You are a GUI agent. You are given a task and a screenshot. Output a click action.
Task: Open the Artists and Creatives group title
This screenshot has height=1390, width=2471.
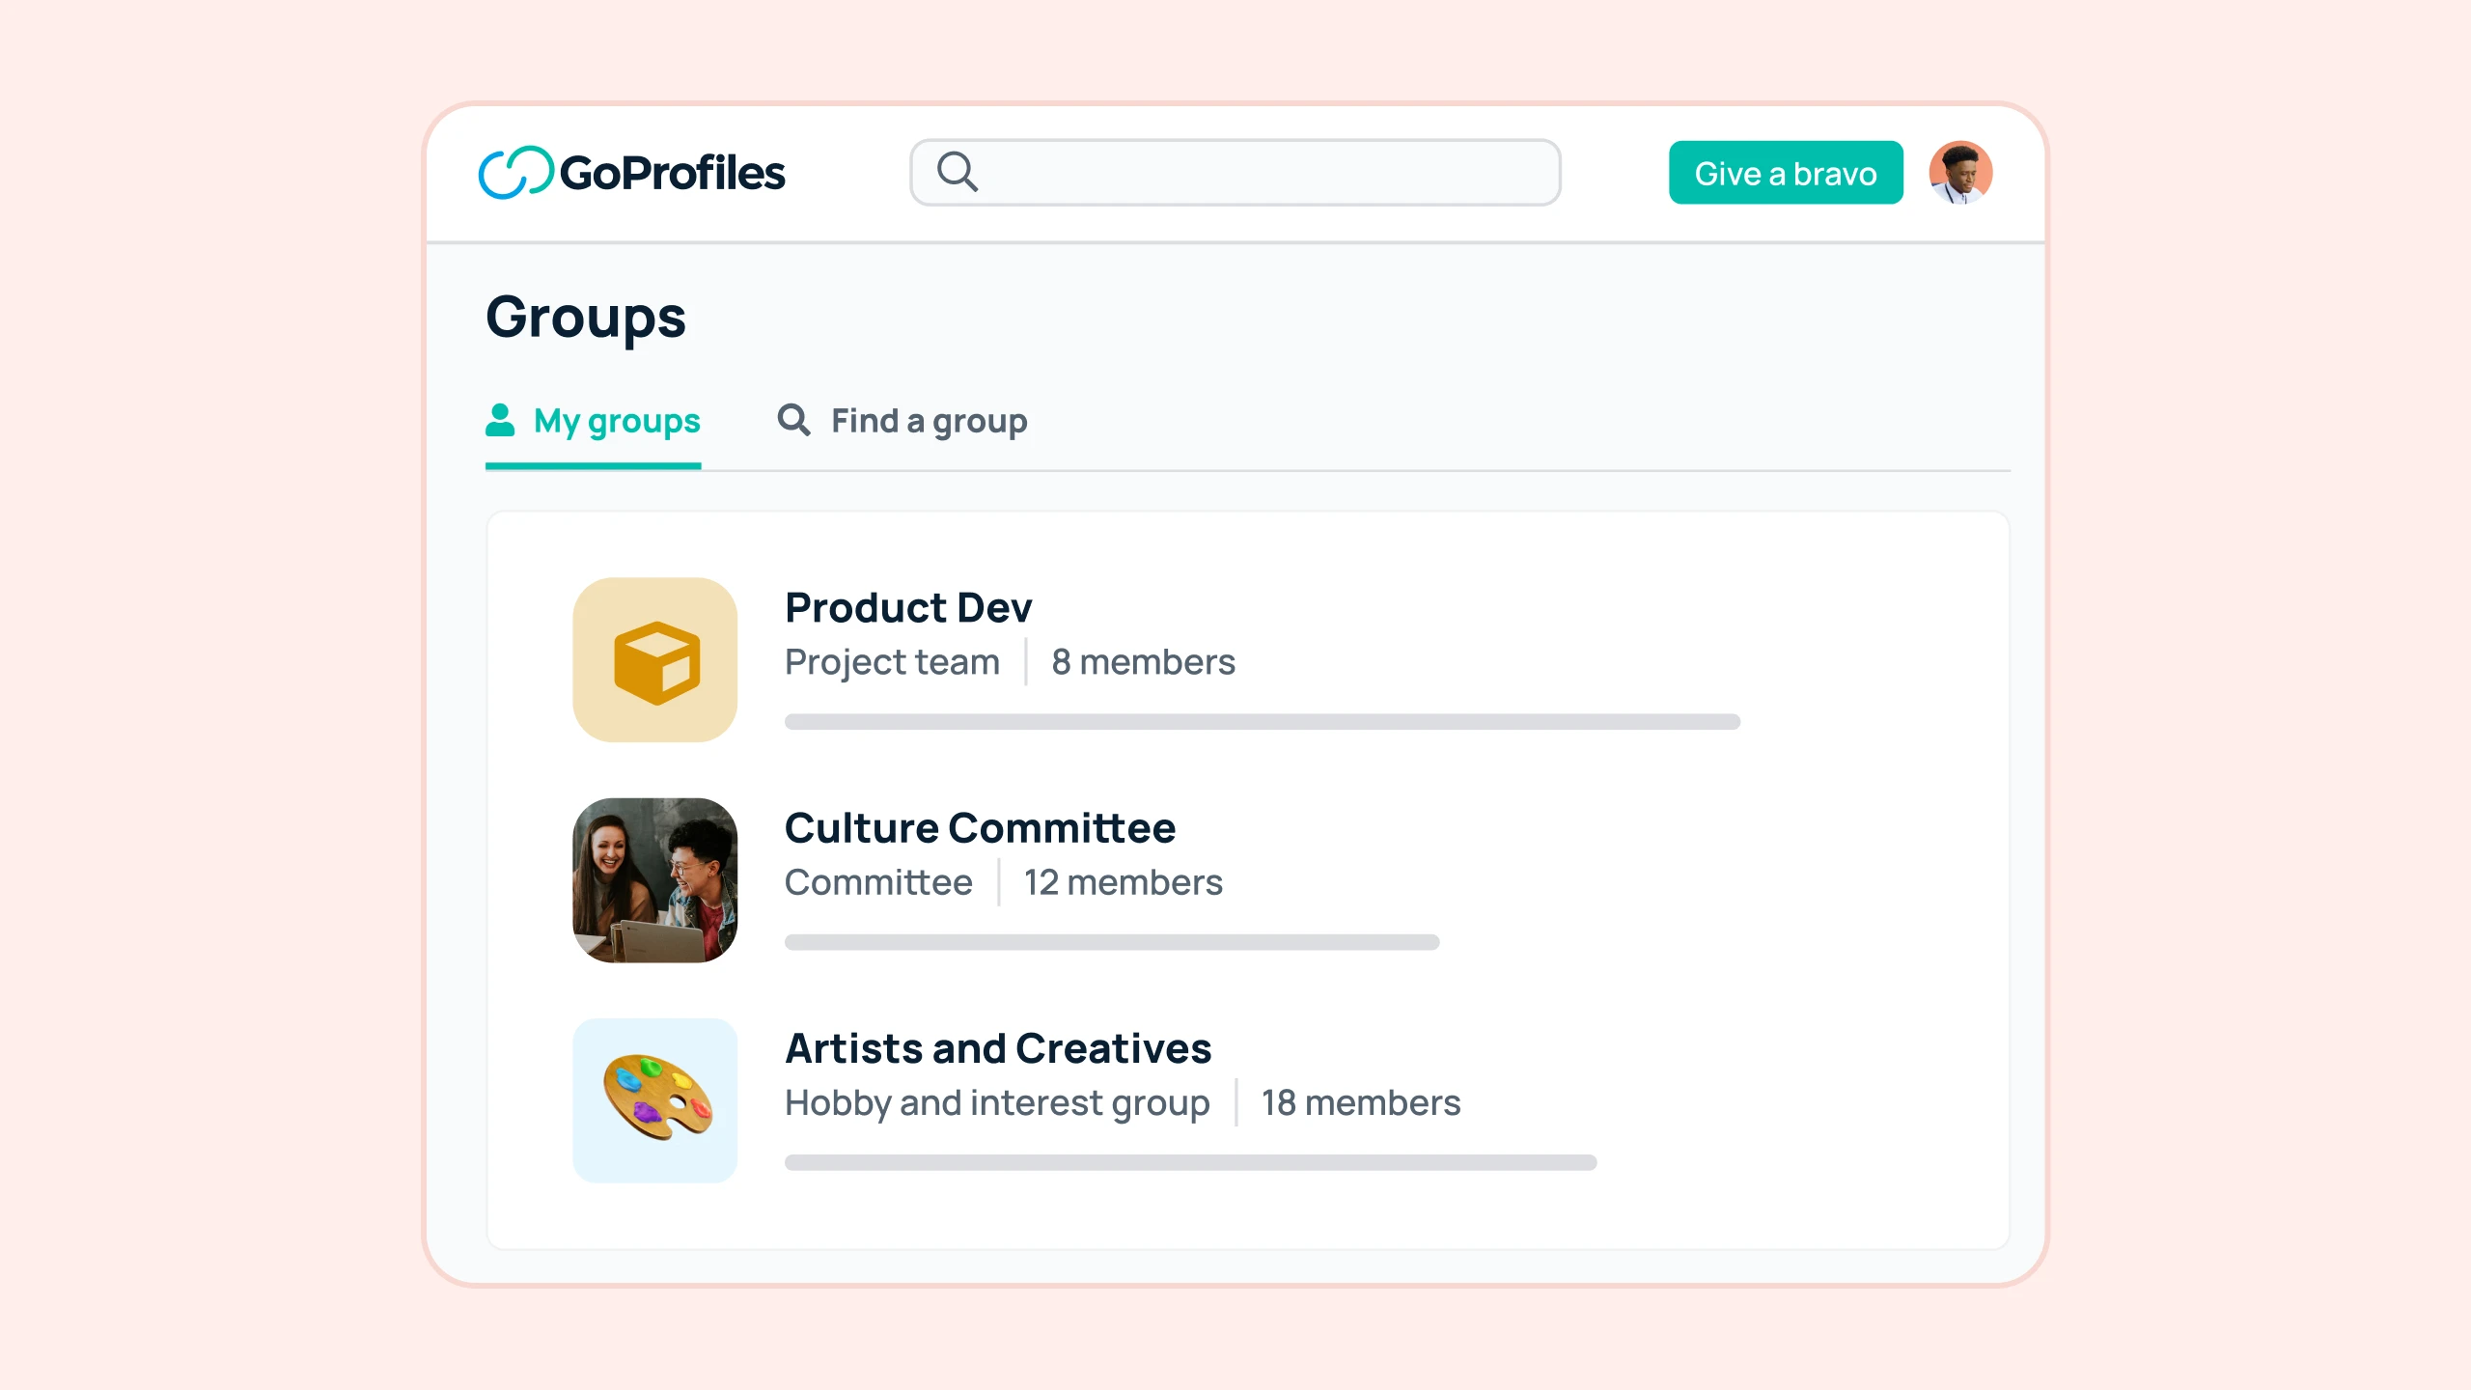point(998,1048)
